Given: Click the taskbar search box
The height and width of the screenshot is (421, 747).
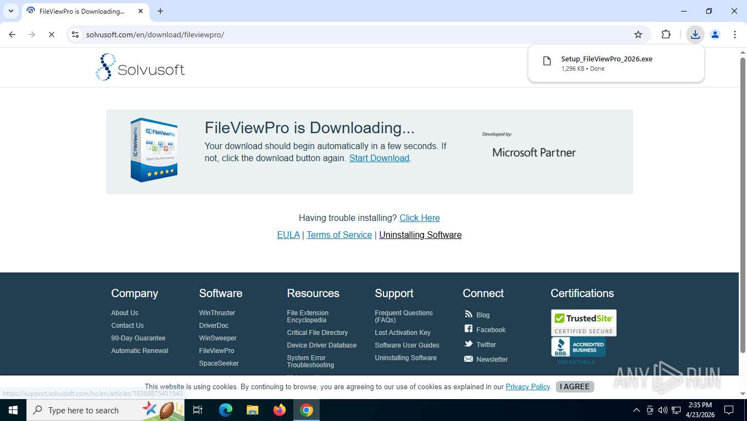Looking at the screenshot, I should click(x=105, y=410).
